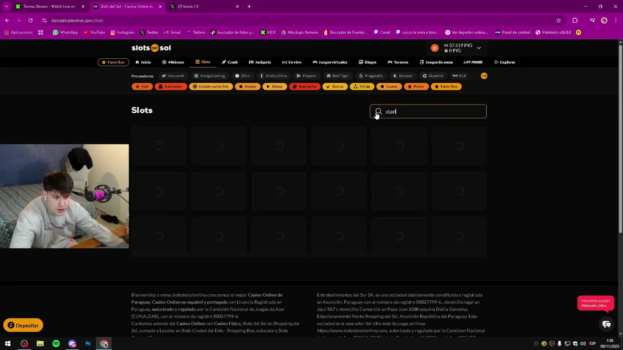The height and width of the screenshot is (350, 623).
Task: Click the slots search input field
Action: click(x=428, y=111)
